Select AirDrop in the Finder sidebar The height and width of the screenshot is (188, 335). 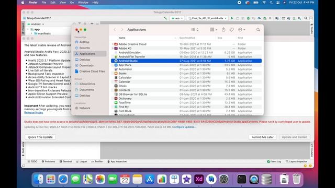(x=84, y=42)
